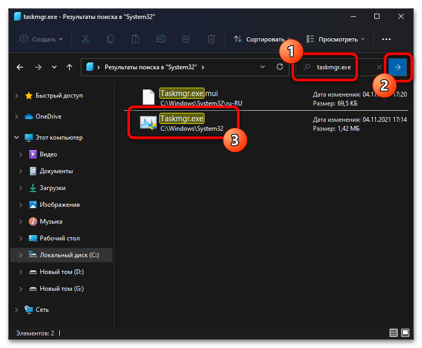Click the Музыка music icon
Viewport: 422px width, 348px height.
[33, 222]
